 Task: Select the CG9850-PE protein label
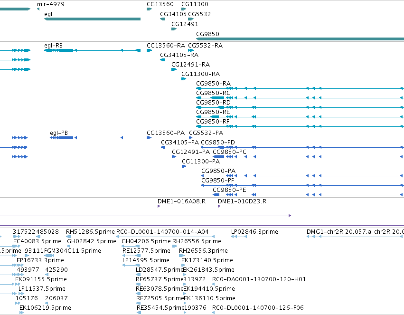pos(229,191)
